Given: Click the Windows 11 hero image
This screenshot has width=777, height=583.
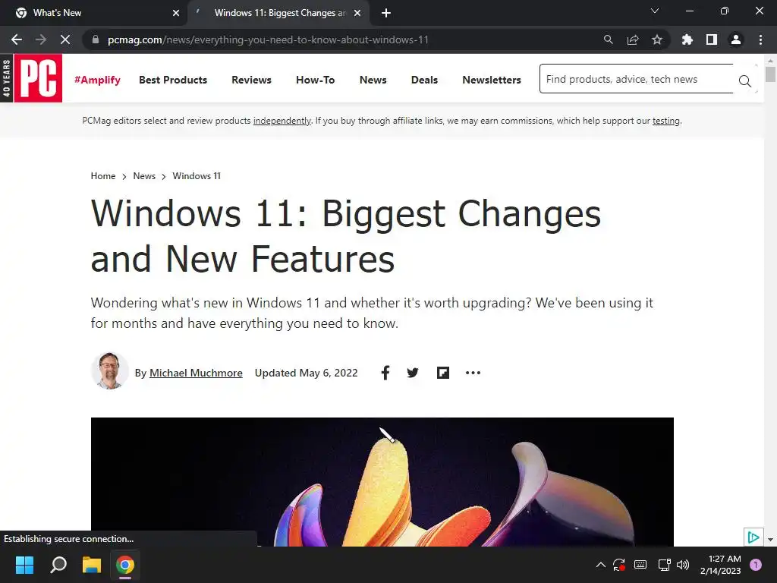Looking at the screenshot, I should [x=382, y=482].
